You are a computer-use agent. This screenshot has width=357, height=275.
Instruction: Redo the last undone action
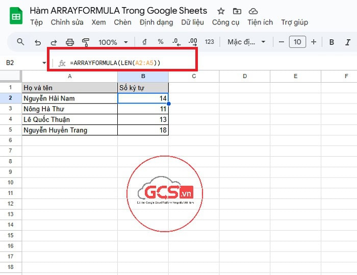[54, 42]
